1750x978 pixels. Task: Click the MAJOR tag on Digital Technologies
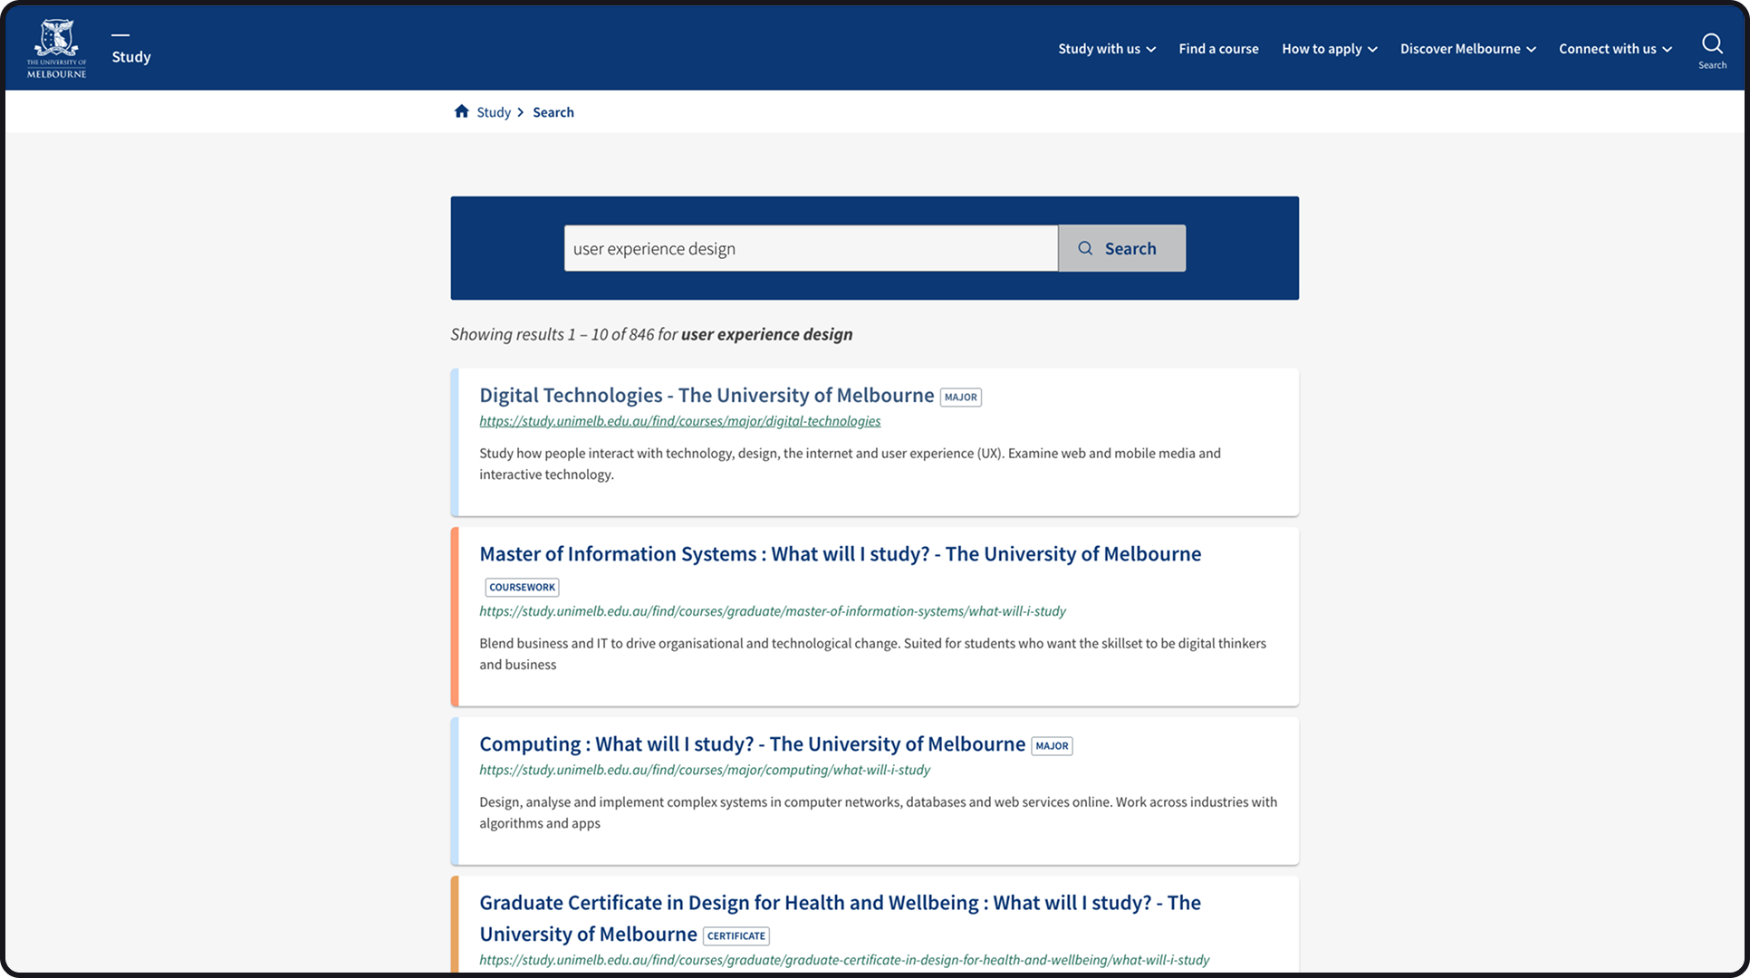point(960,397)
